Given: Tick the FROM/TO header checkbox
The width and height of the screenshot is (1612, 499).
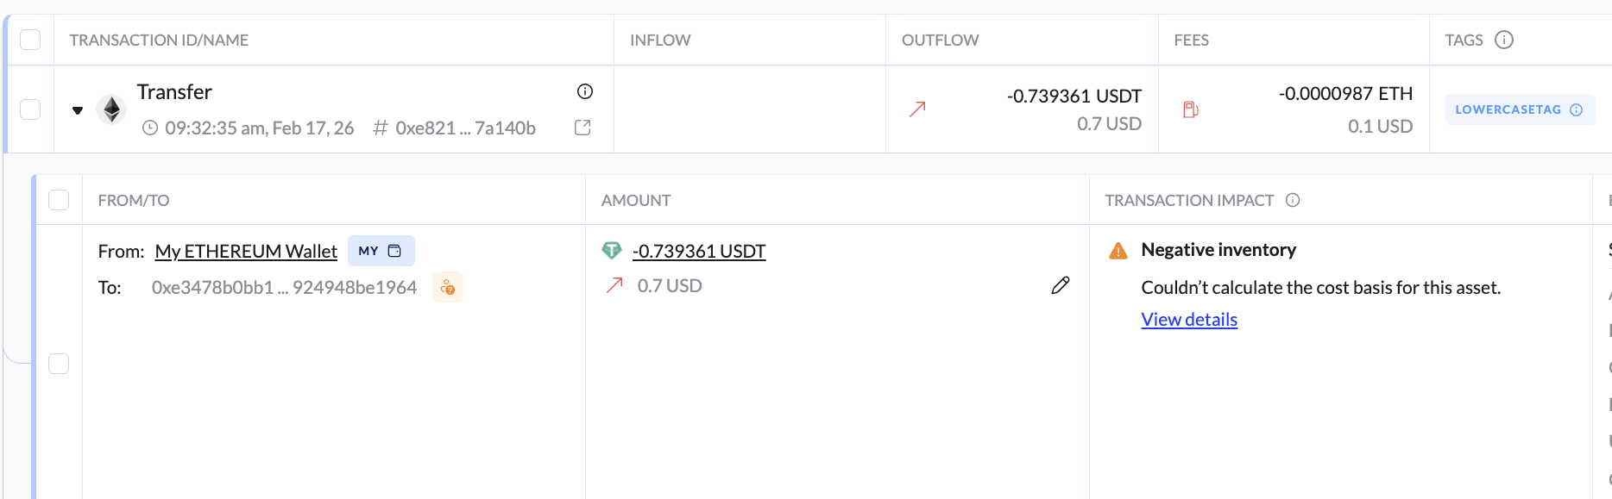Looking at the screenshot, I should [x=59, y=200].
